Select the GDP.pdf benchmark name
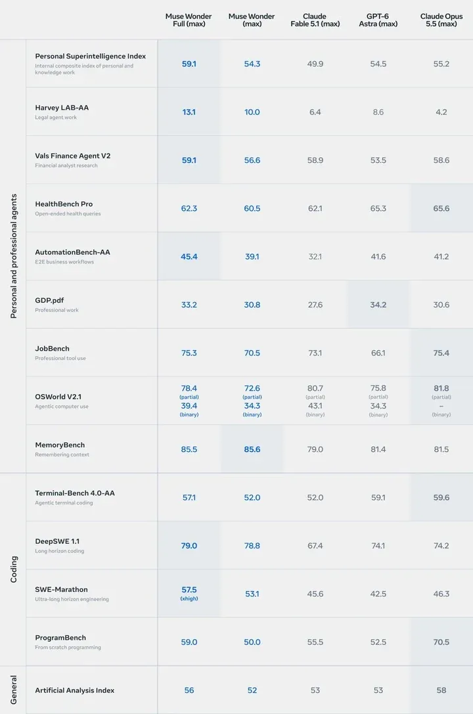This screenshot has width=473, height=714. click(x=49, y=301)
